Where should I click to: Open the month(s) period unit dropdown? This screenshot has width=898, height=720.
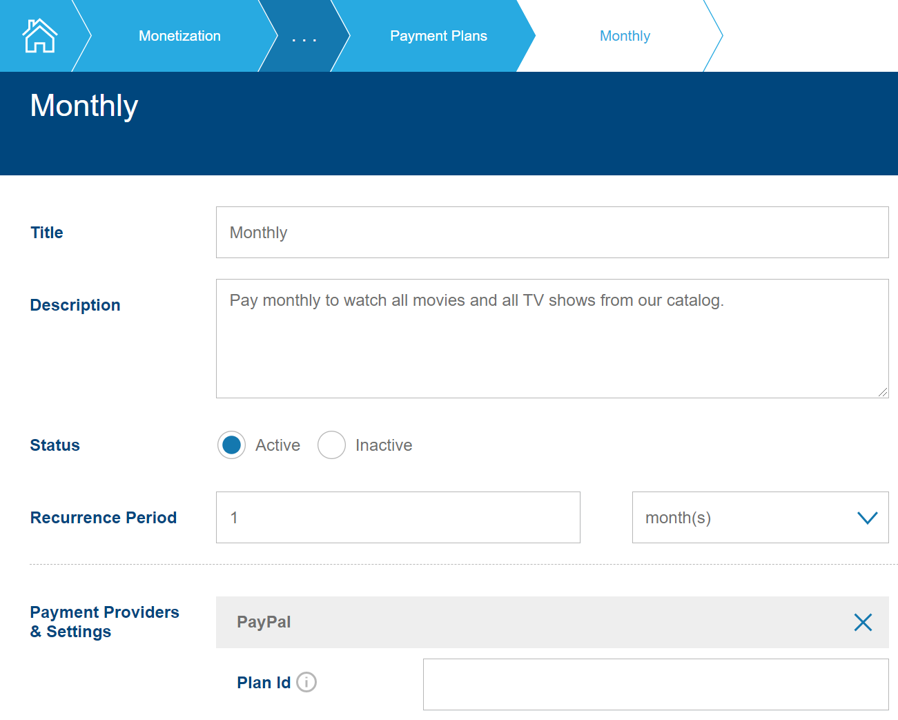click(759, 518)
